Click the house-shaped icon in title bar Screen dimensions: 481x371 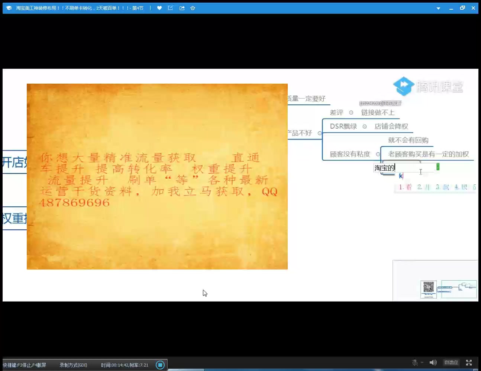(193, 8)
